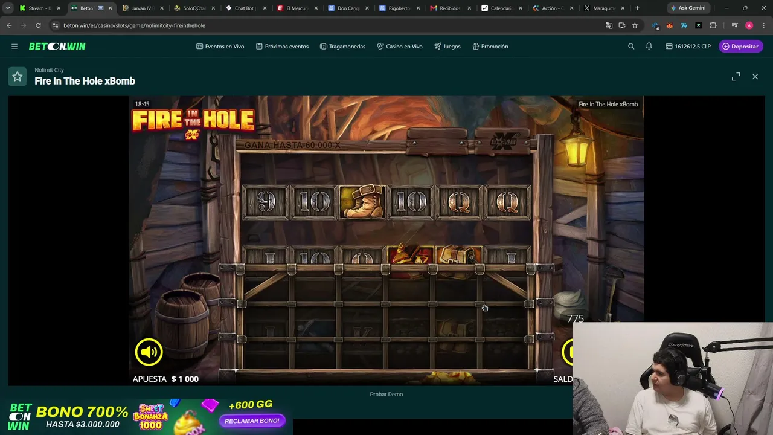Switch to the Jarvan IV tab
773x435 pixels.
(143, 8)
